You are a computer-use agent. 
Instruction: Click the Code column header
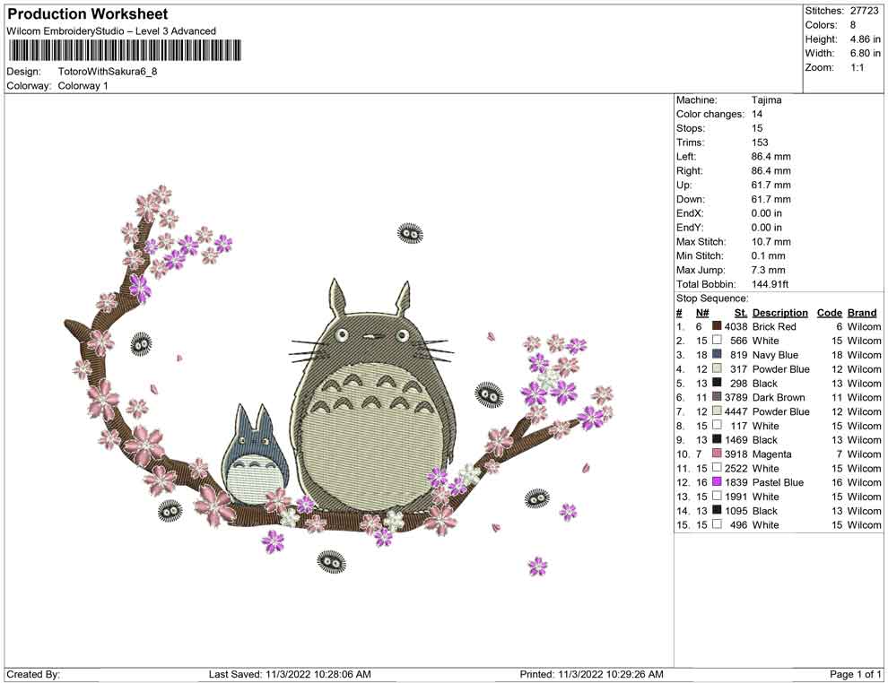(829, 312)
